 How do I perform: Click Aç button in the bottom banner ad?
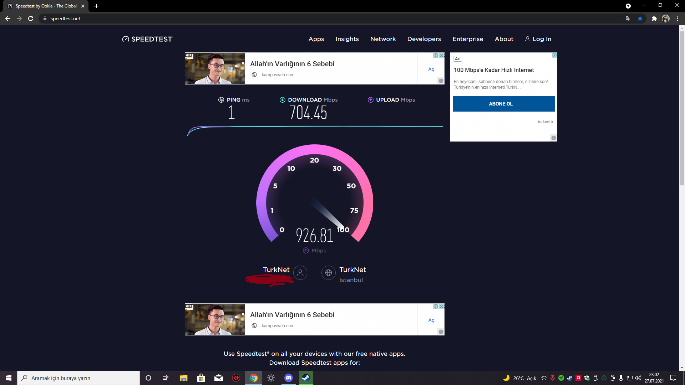pyautogui.click(x=431, y=320)
